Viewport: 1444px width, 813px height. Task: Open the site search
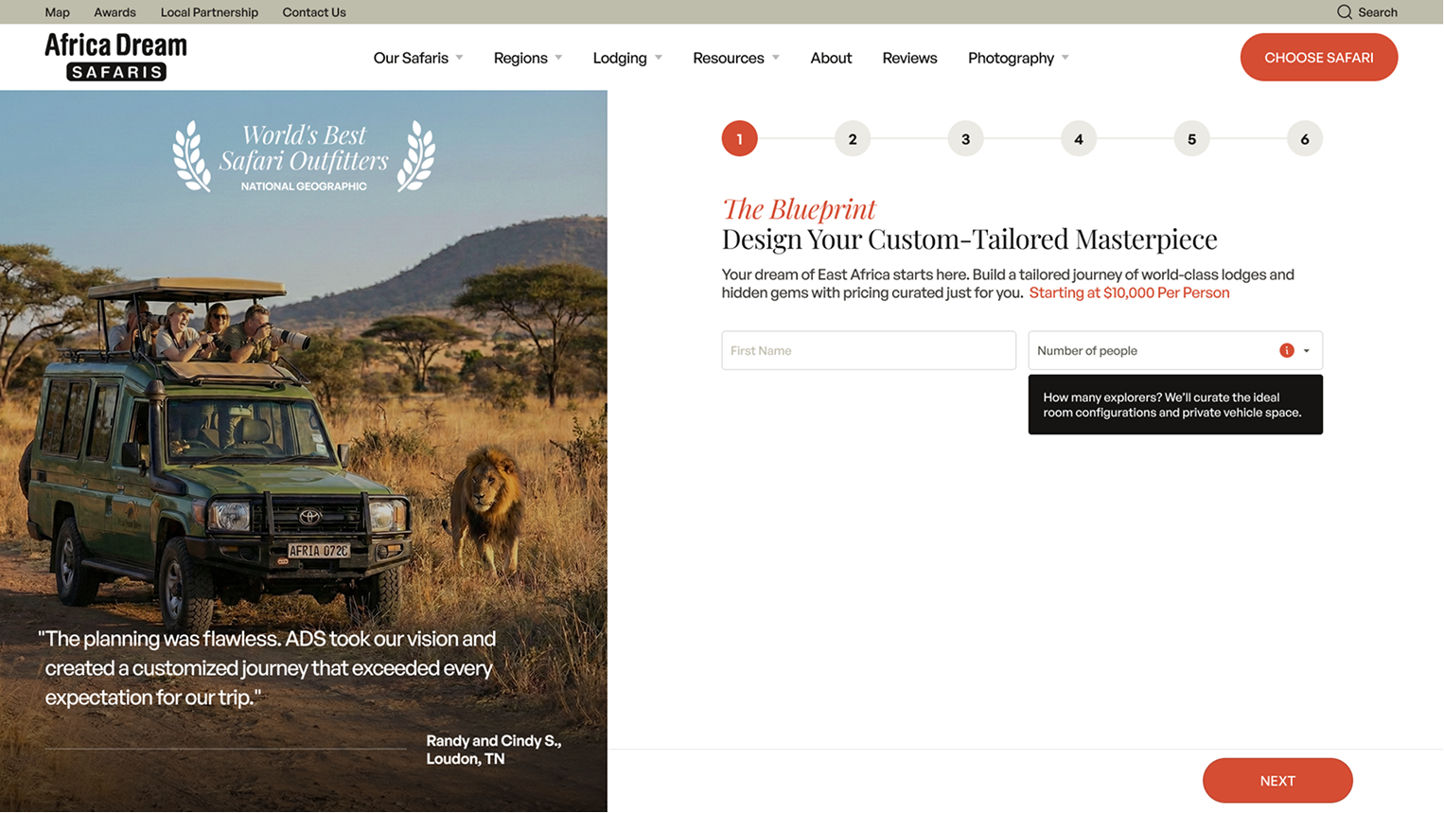coord(1367,11)
